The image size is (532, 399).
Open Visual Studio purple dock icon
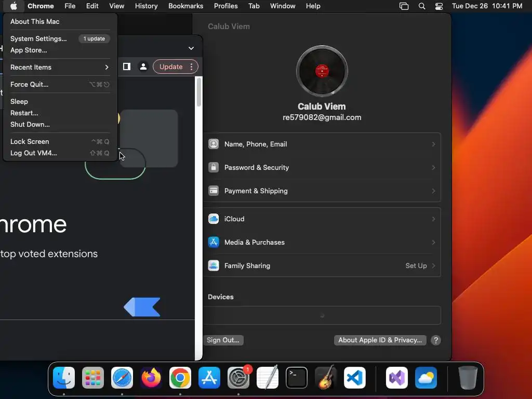click(397, 378)
